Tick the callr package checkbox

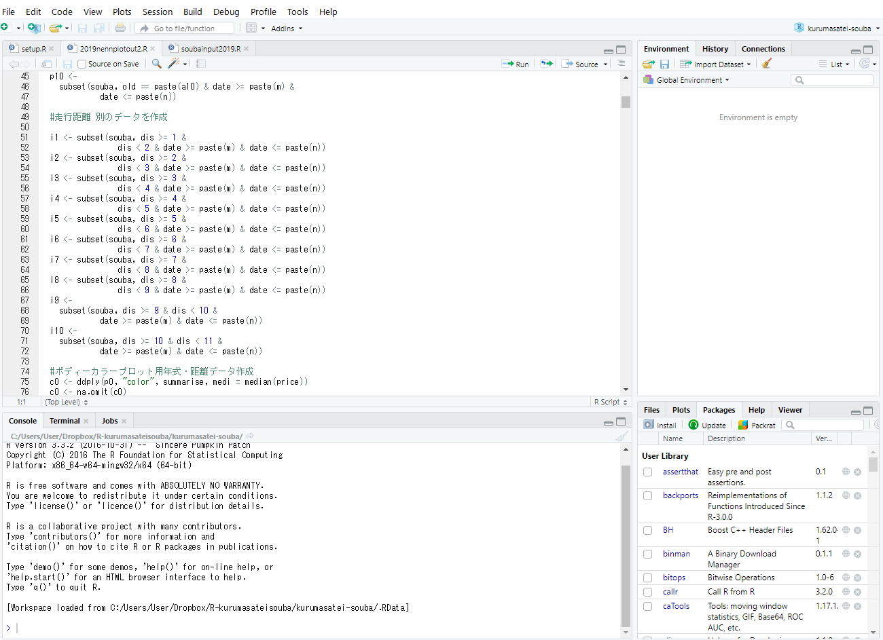(648, 592)
